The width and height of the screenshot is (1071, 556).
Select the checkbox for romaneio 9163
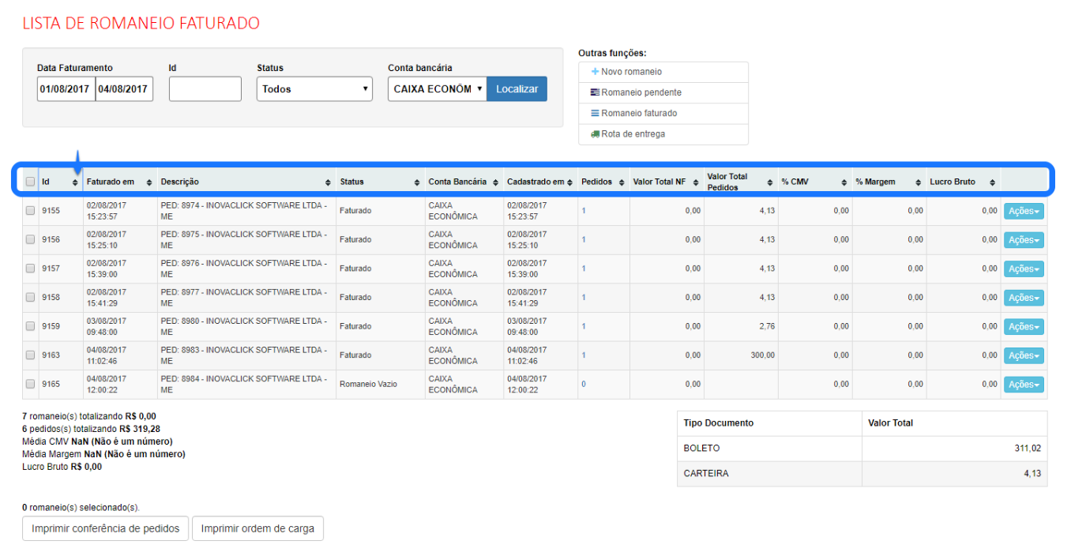(30, 355)
